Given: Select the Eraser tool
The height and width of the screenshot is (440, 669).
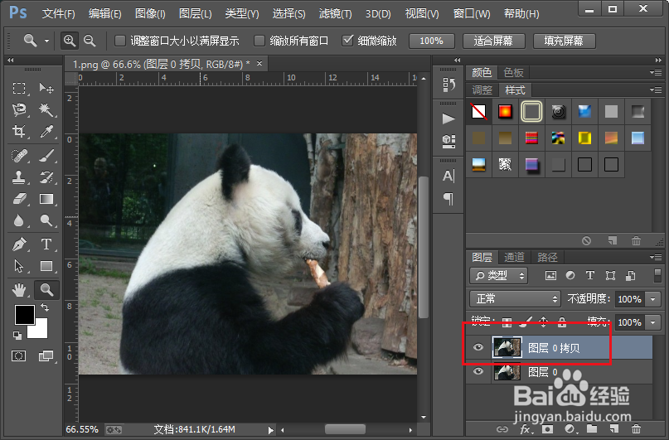Looking at the screenshot, I should coord(19,199).
